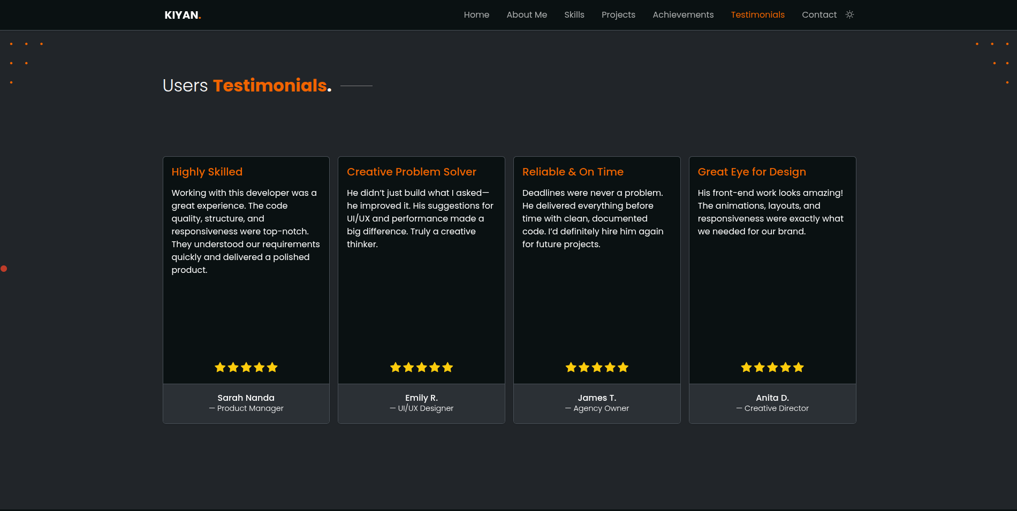Click the star rating on Sarah Nanda's card
The height and width of the screenshot is (511, 1017).
point(246,367)
